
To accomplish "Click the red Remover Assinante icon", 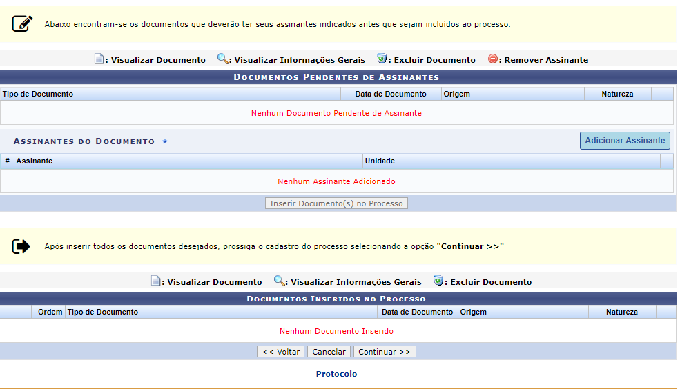I will click(x=493, y=59).
